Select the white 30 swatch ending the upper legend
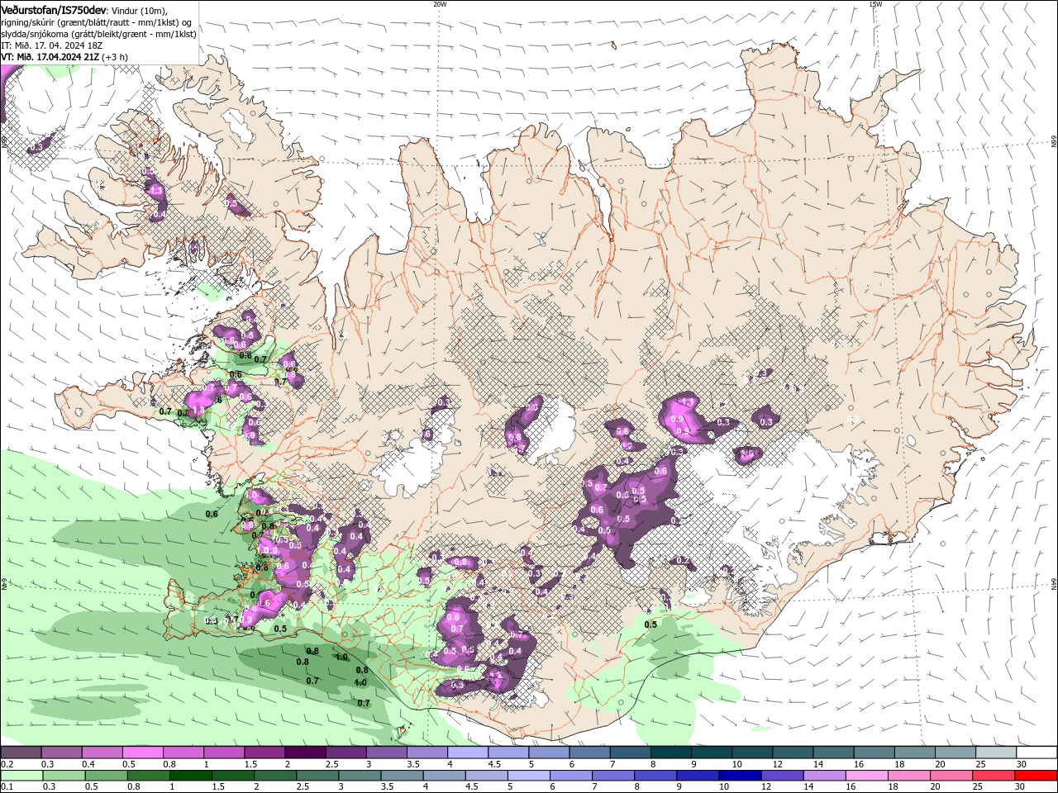The width and height of the screenshot is (1058, 793). click(1037, 753)
